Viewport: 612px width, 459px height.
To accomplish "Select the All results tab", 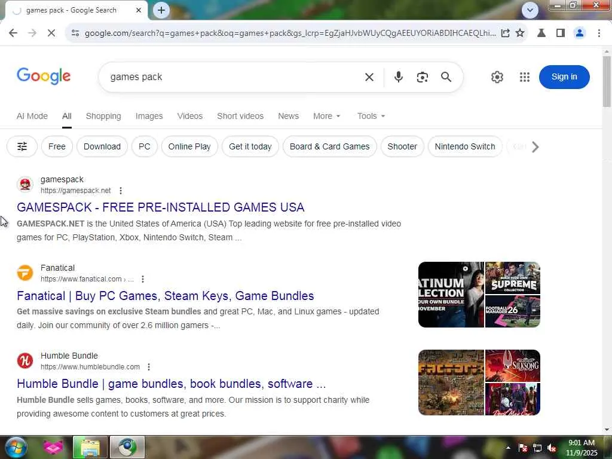I will (67, 117).
